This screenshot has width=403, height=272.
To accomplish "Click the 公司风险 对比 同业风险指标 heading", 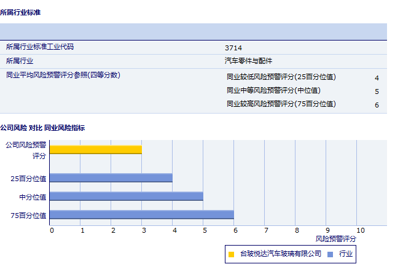I will pyautogui.click(x=42, y=128).
